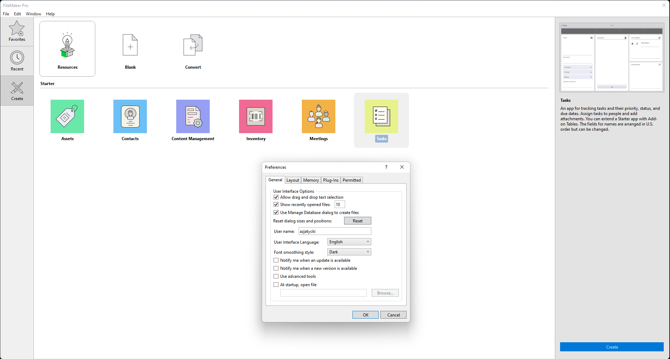Select the Assets starter app icon
This screenshot has width=670, height=359.
(67, 116)
